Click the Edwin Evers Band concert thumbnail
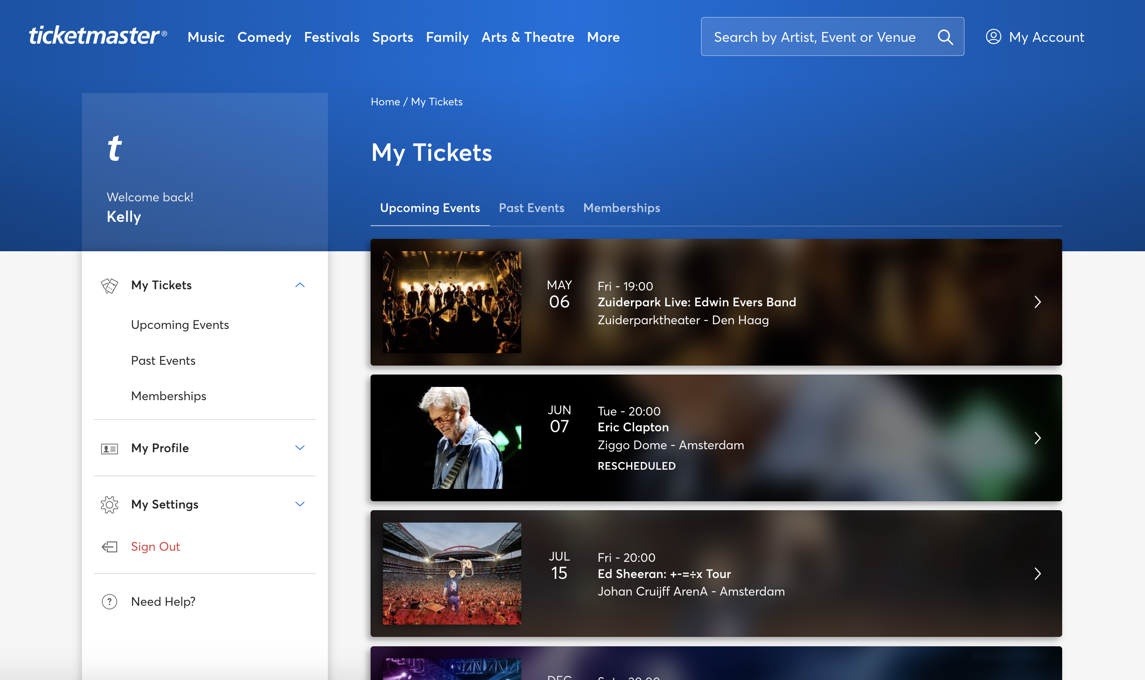Image resolution: width=1145 pixels, height=680 pixels. pos(452,302)
